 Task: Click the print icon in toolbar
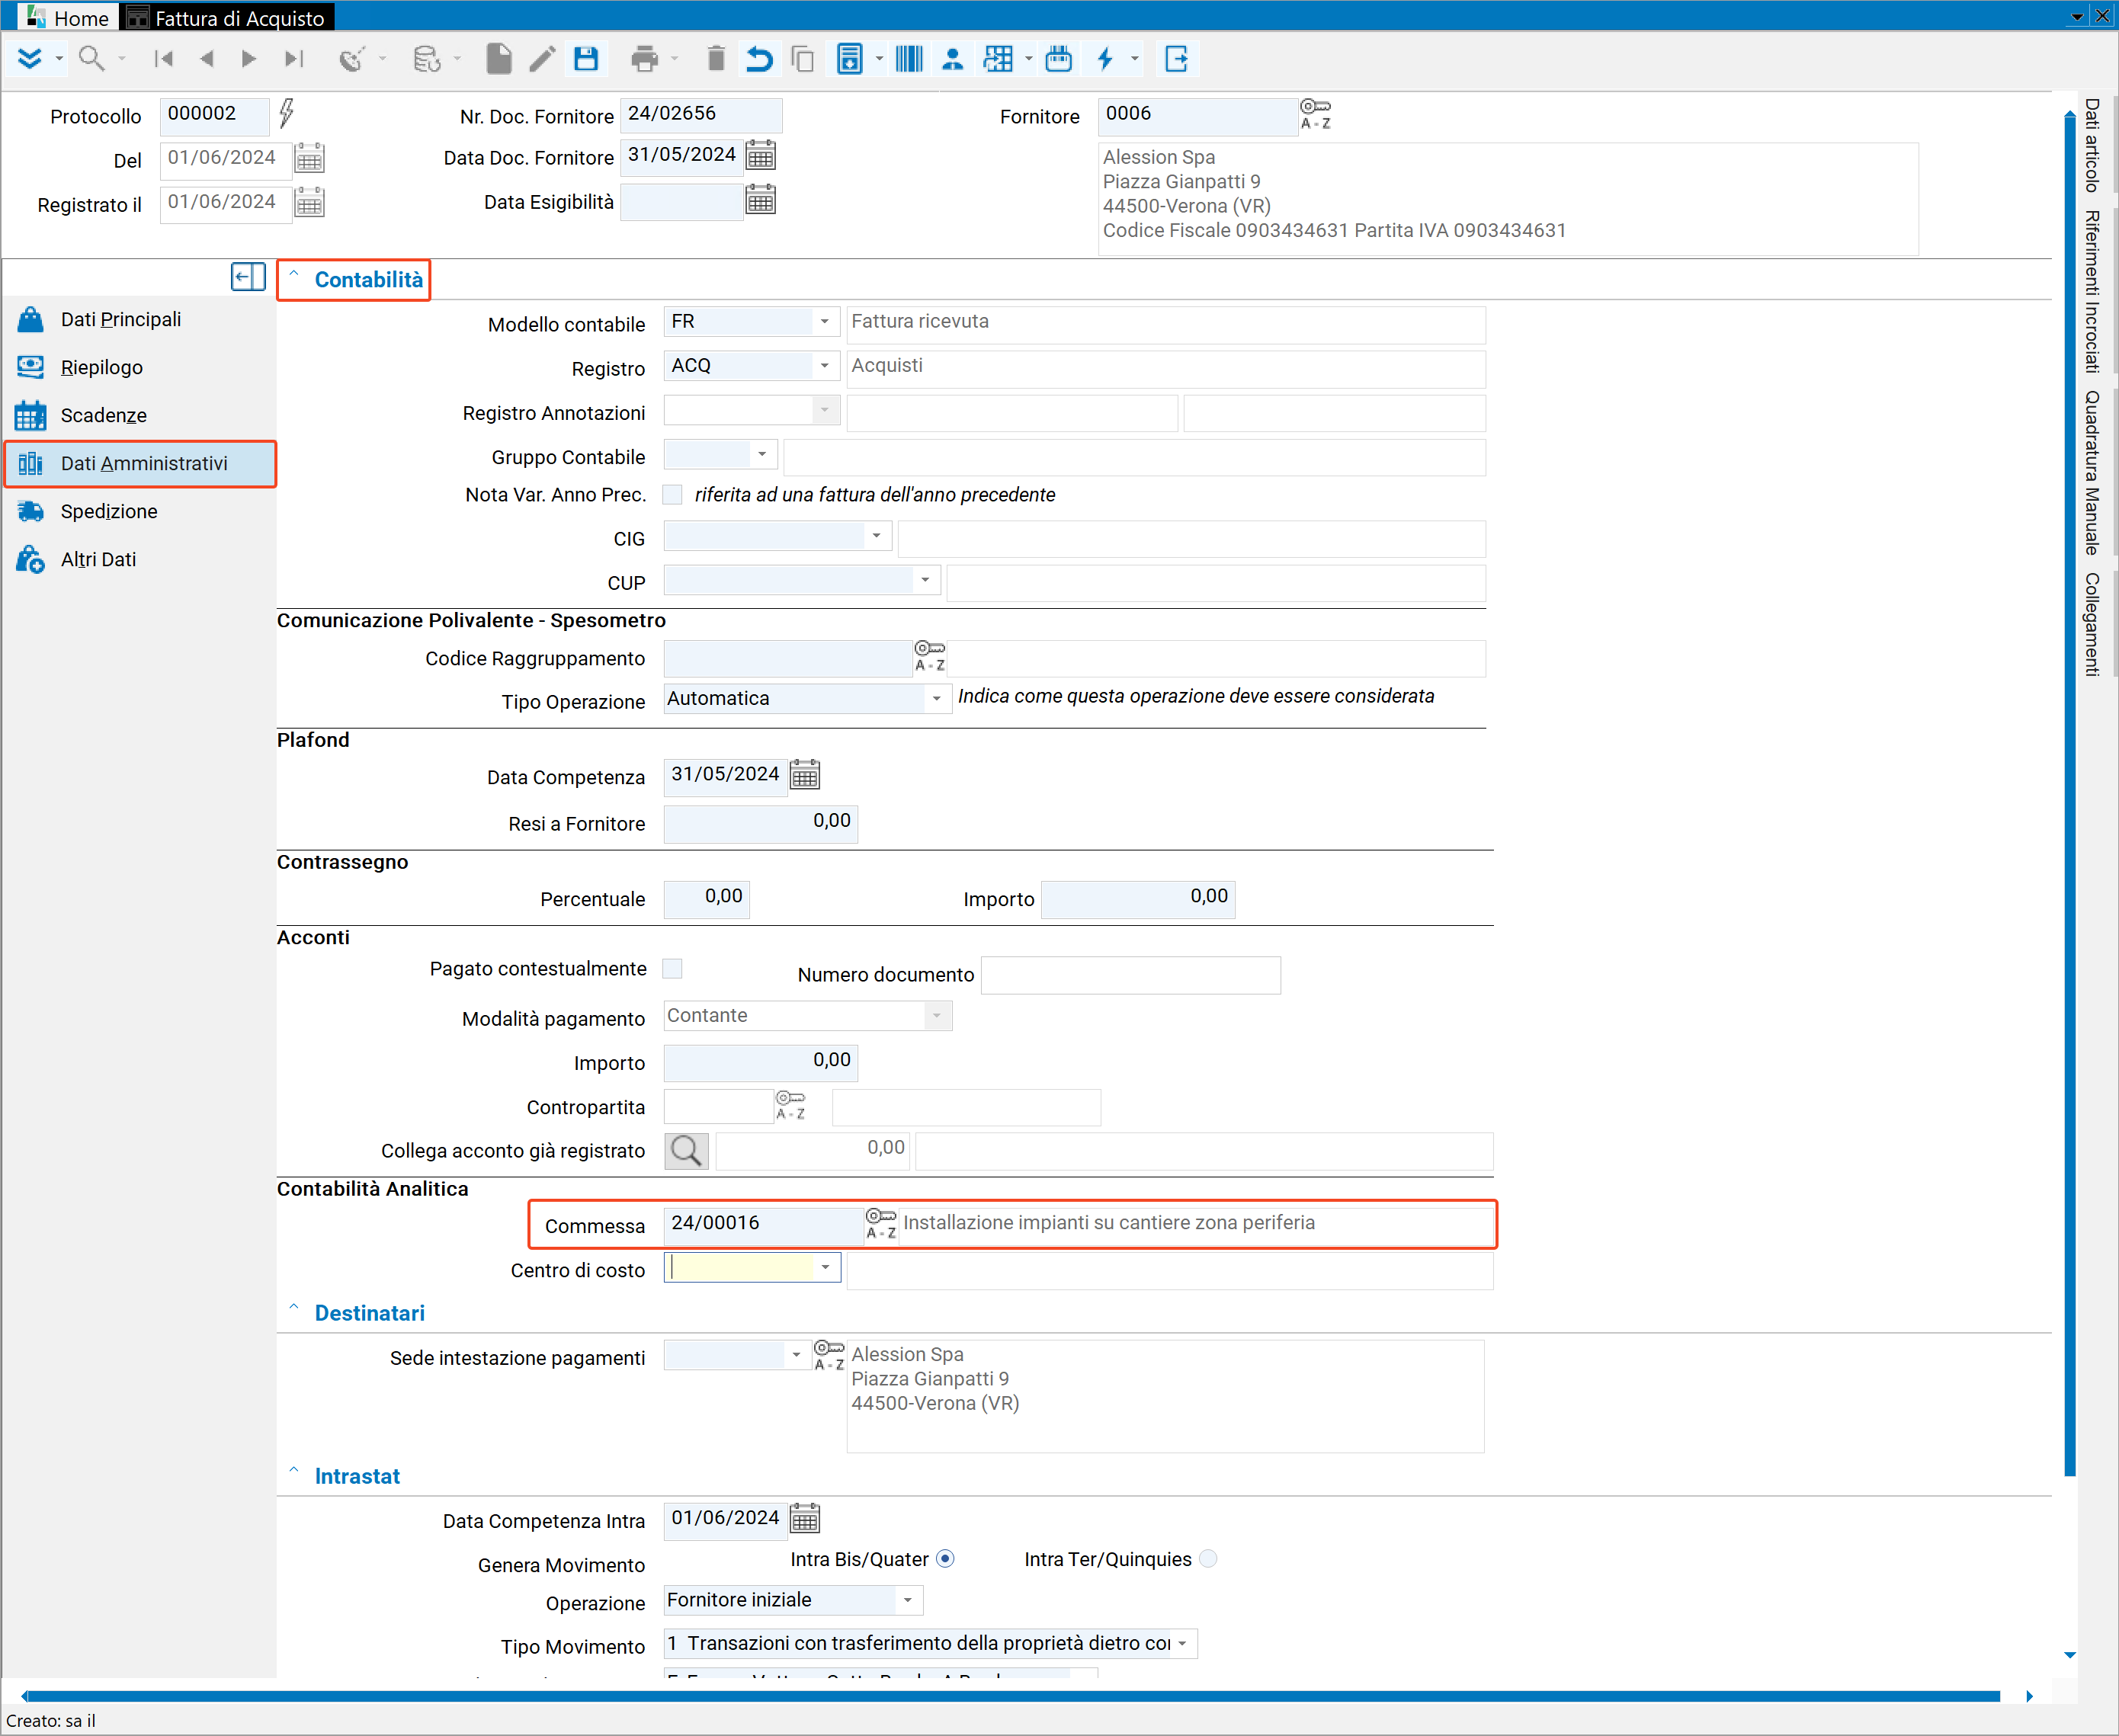(x=645, y=59)
